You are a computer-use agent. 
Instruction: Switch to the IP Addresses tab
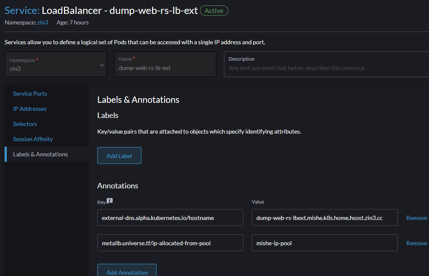29,109
